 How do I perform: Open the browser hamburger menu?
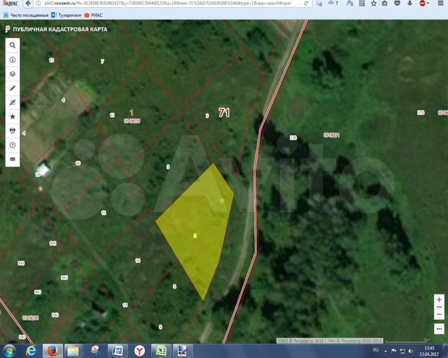[x=441, y=3]
